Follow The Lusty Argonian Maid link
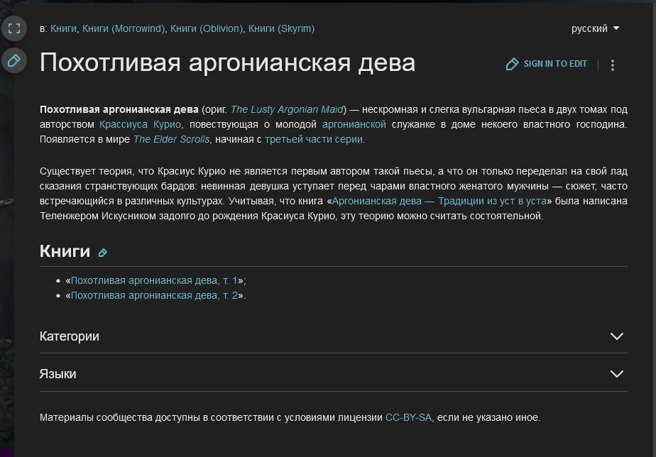The height and width of the screenshot is (457, 656). (x=287, y=109)
